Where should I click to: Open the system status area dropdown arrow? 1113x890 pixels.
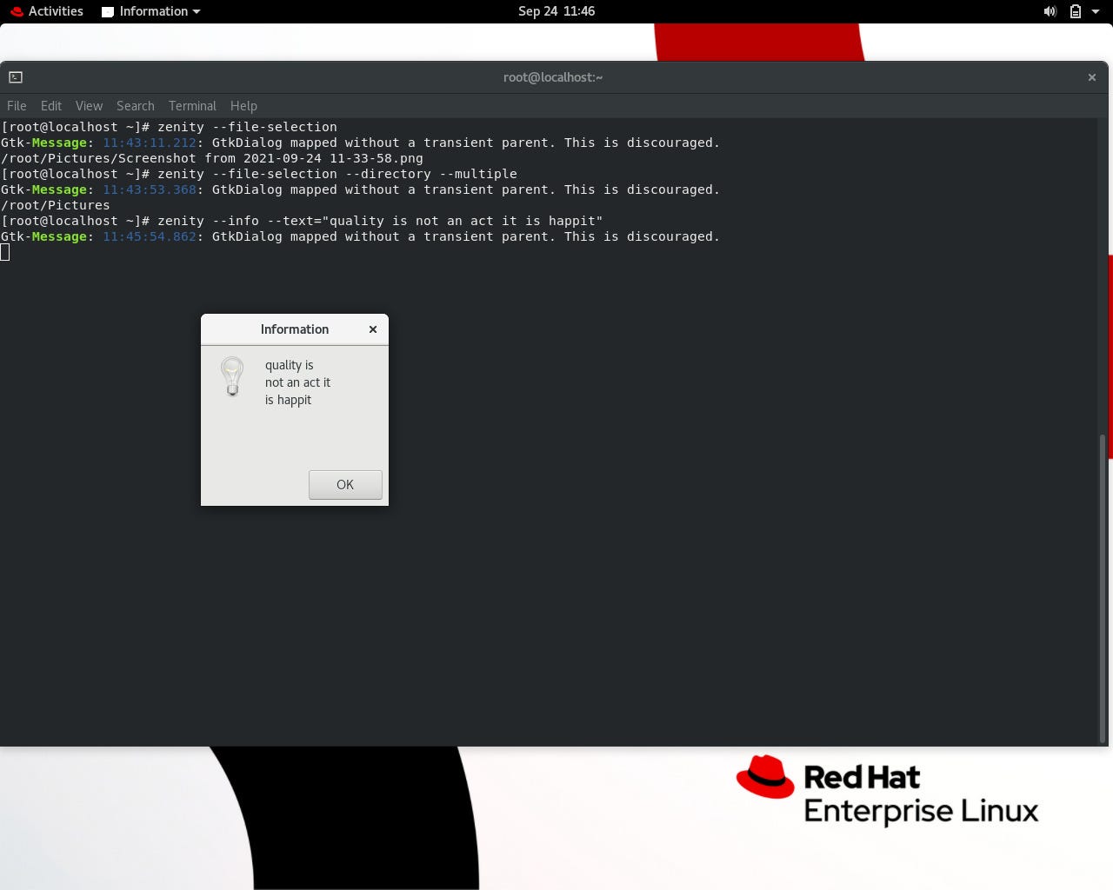(1095, 11)
